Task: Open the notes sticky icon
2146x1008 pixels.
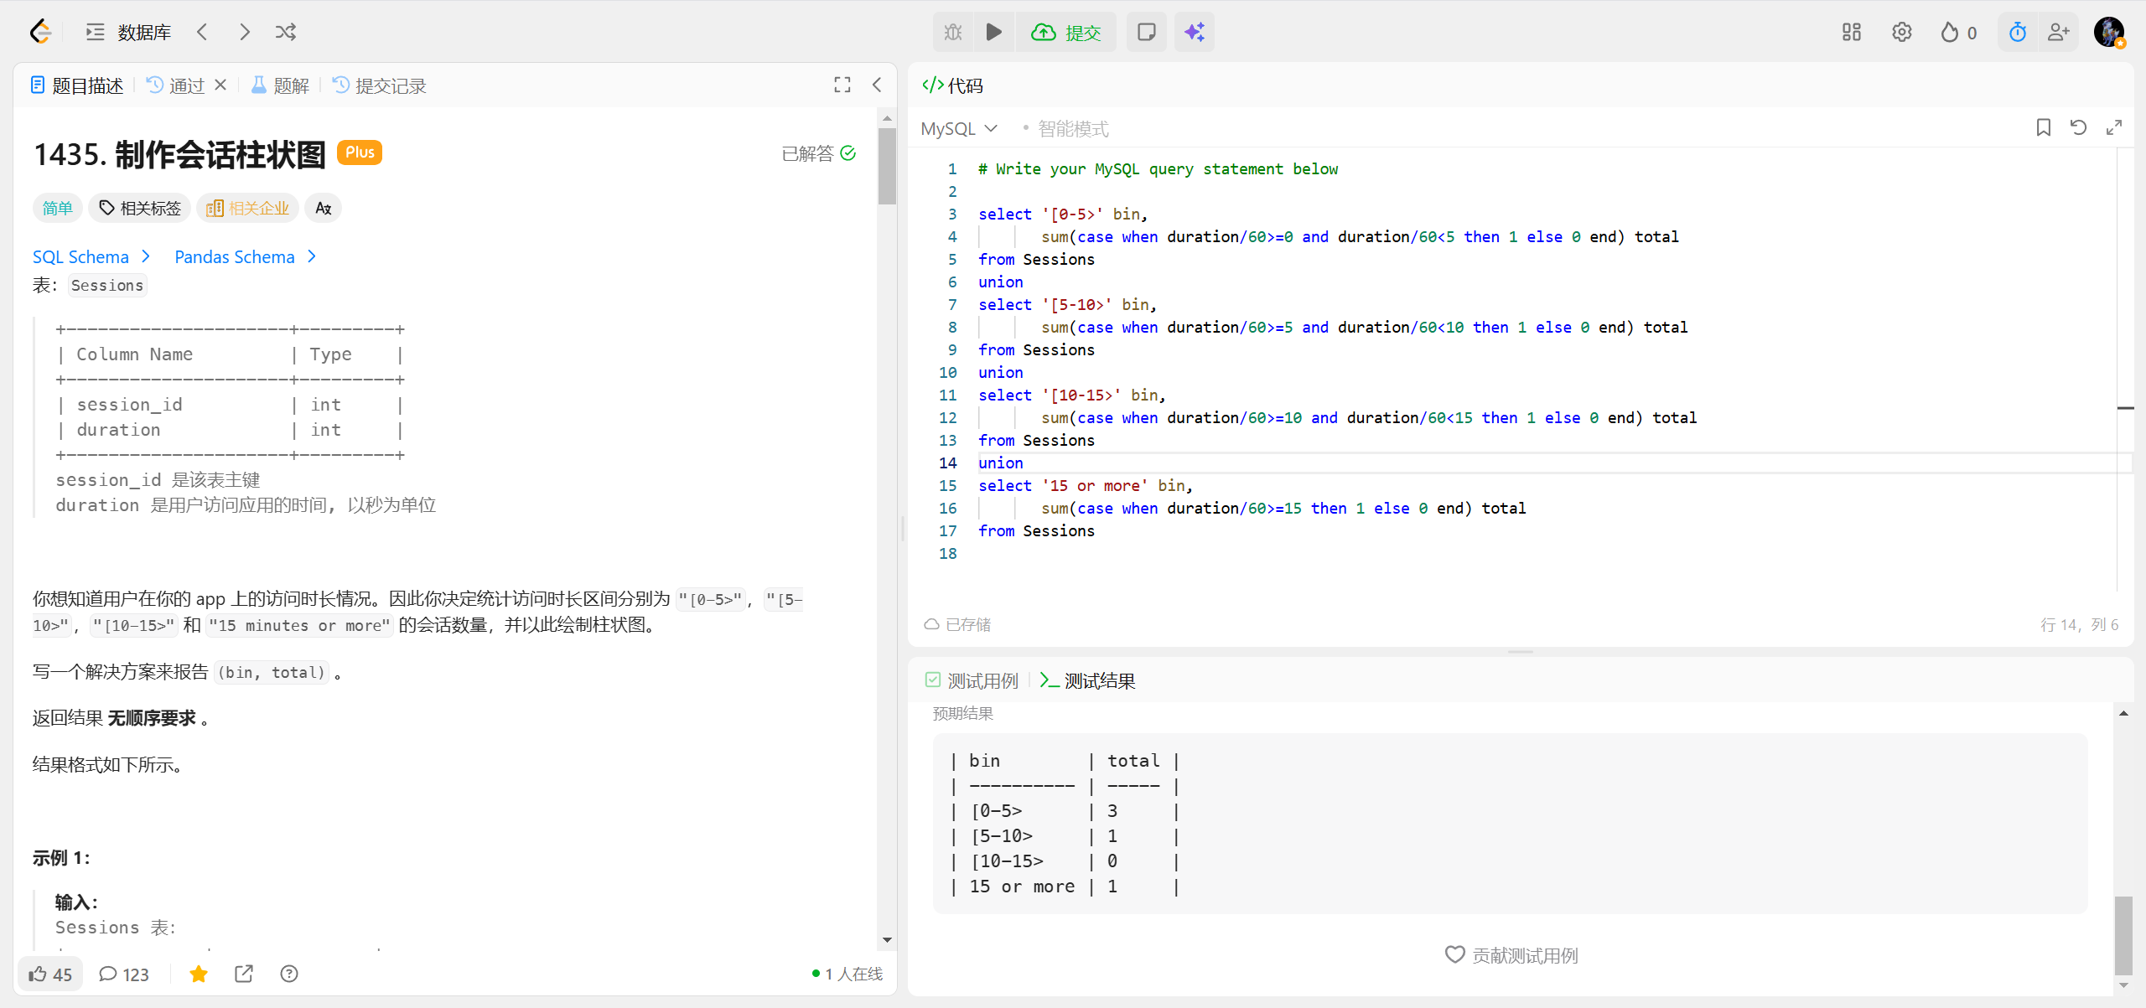Action: pos(1146,32)
